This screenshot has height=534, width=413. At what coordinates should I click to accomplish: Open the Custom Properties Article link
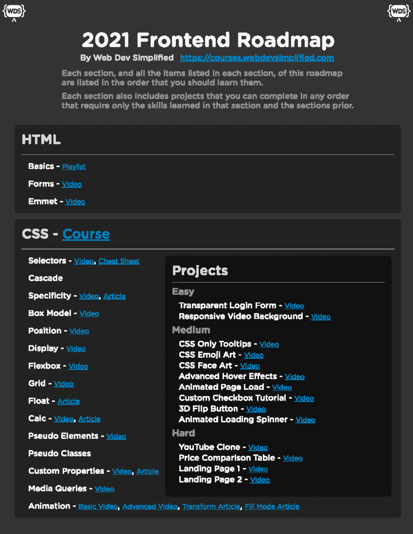click(x=147, y=471)
